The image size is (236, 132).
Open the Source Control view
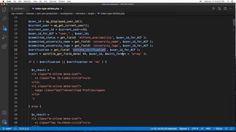click(x=4, y=28)
